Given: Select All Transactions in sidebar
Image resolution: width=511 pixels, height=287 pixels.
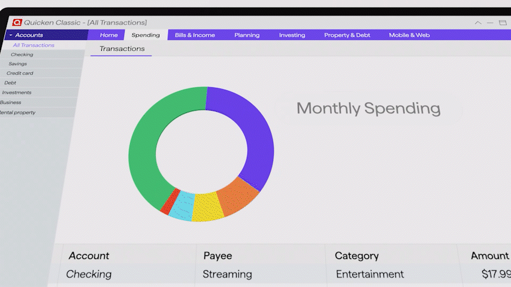Looking at the screenshot, I should [x=34, y=45].
